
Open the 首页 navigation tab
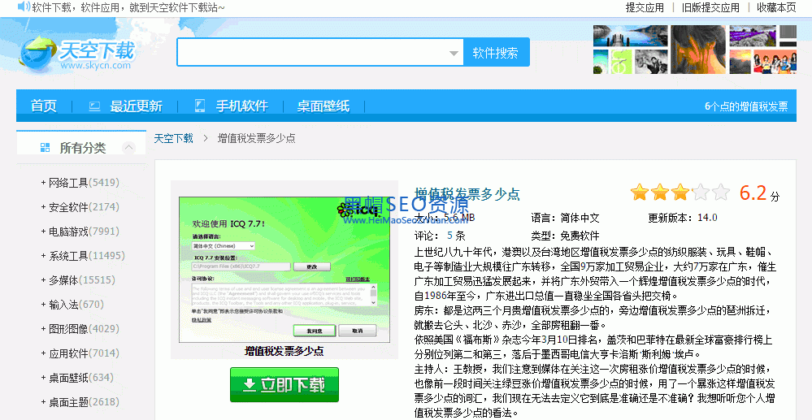click(44, 106)
